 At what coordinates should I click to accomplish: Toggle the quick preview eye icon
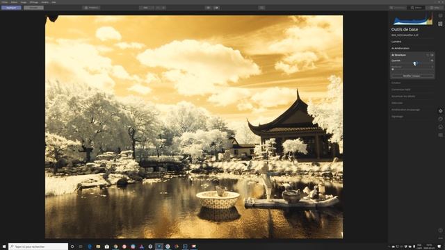pyautogui.click(x=208, y=8)
